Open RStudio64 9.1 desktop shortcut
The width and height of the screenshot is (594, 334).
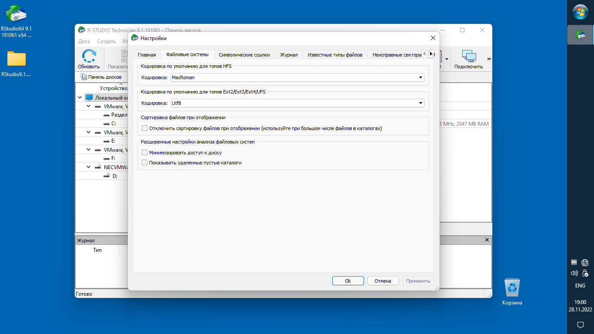point(16,15)
